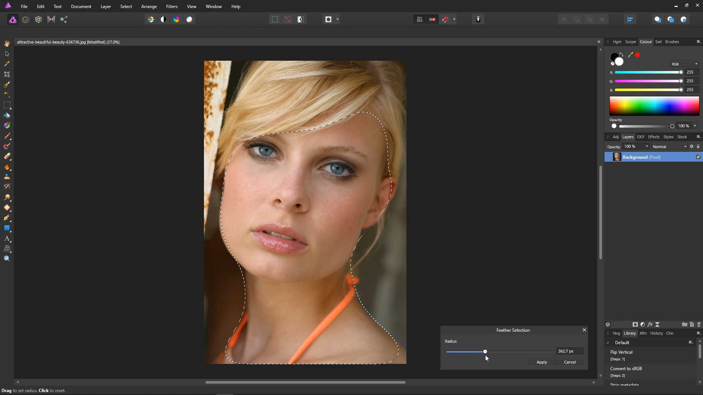Cancel the Feather Selection dialog
The height and width of the screenshot is (395, 703).
pos(570,362)
